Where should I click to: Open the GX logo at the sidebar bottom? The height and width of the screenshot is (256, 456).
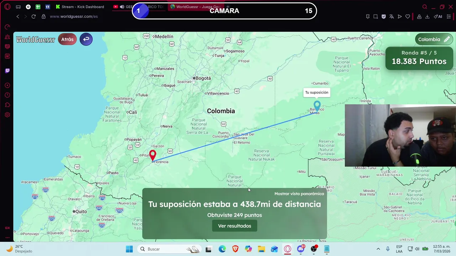(x=7, y=228)
